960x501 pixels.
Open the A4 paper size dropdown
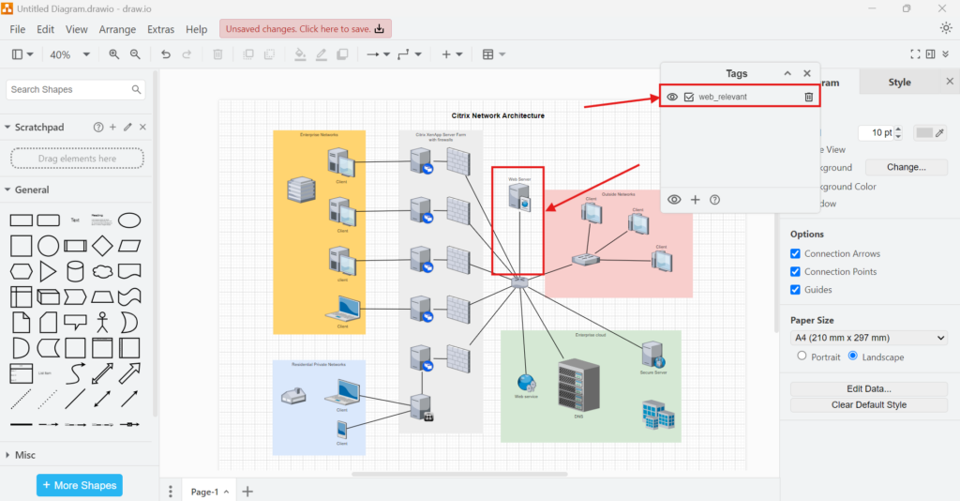coord(869,338)
